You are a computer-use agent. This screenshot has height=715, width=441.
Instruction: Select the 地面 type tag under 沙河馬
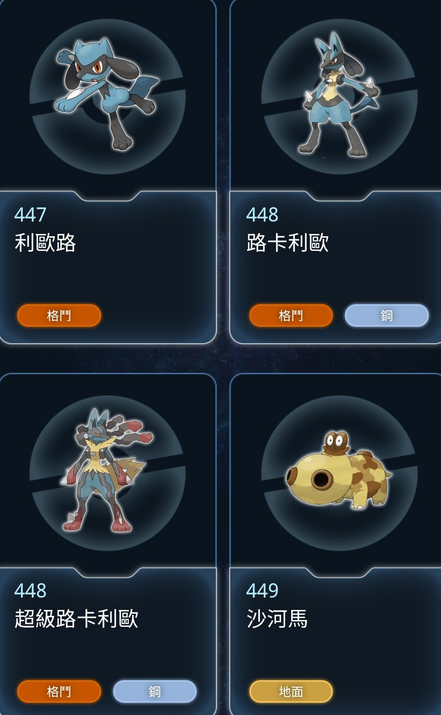pos(291,691)
